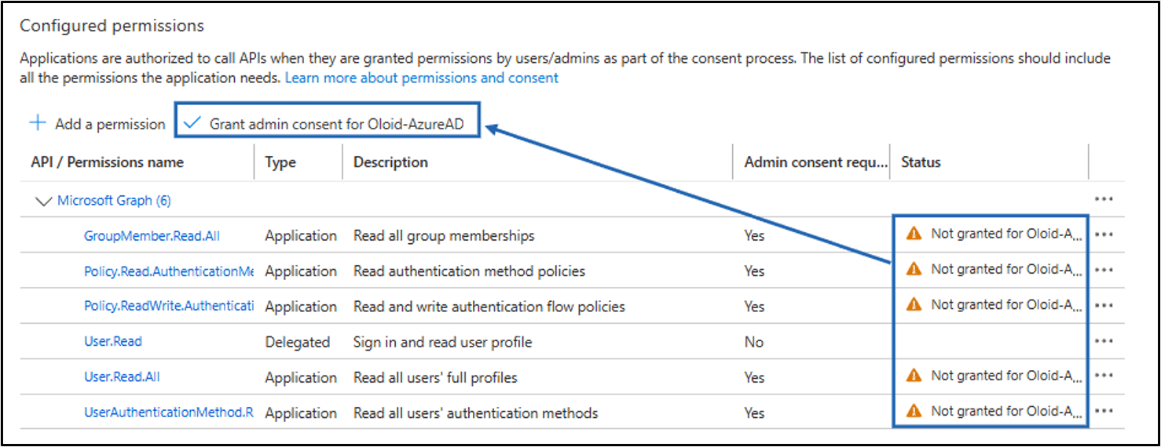This screenshot has height=447, width=1161.
Task: Select 'Read all group memberships' description
Action: [x=444, y=235]
